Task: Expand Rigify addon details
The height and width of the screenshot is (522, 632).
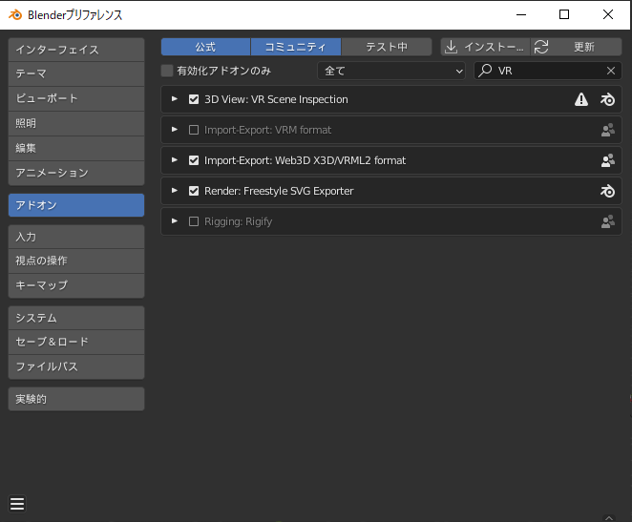Action: click(175, 221)
